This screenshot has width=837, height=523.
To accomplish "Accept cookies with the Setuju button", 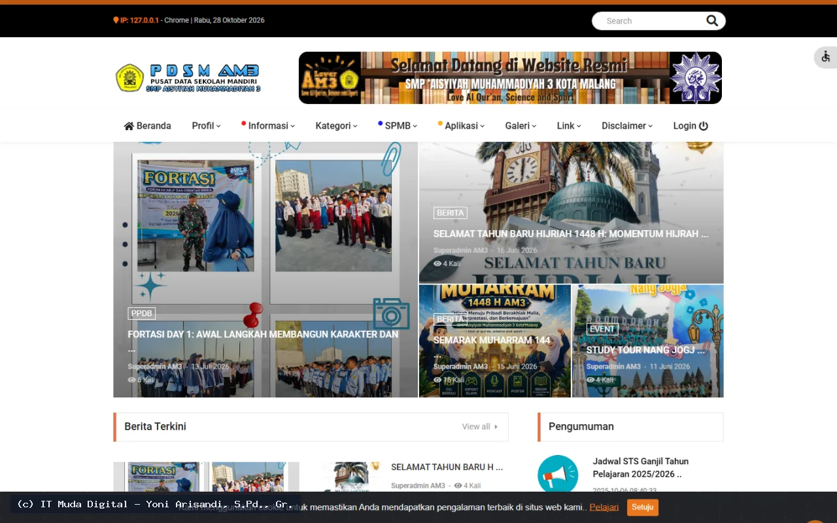I will pos(642,507).
